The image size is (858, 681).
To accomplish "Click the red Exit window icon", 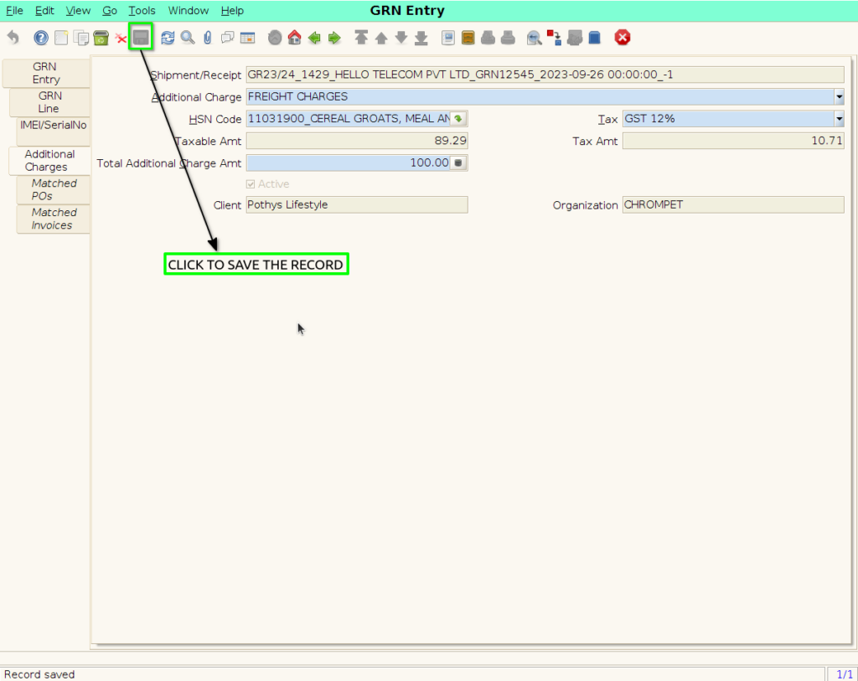I will point(623,37).
